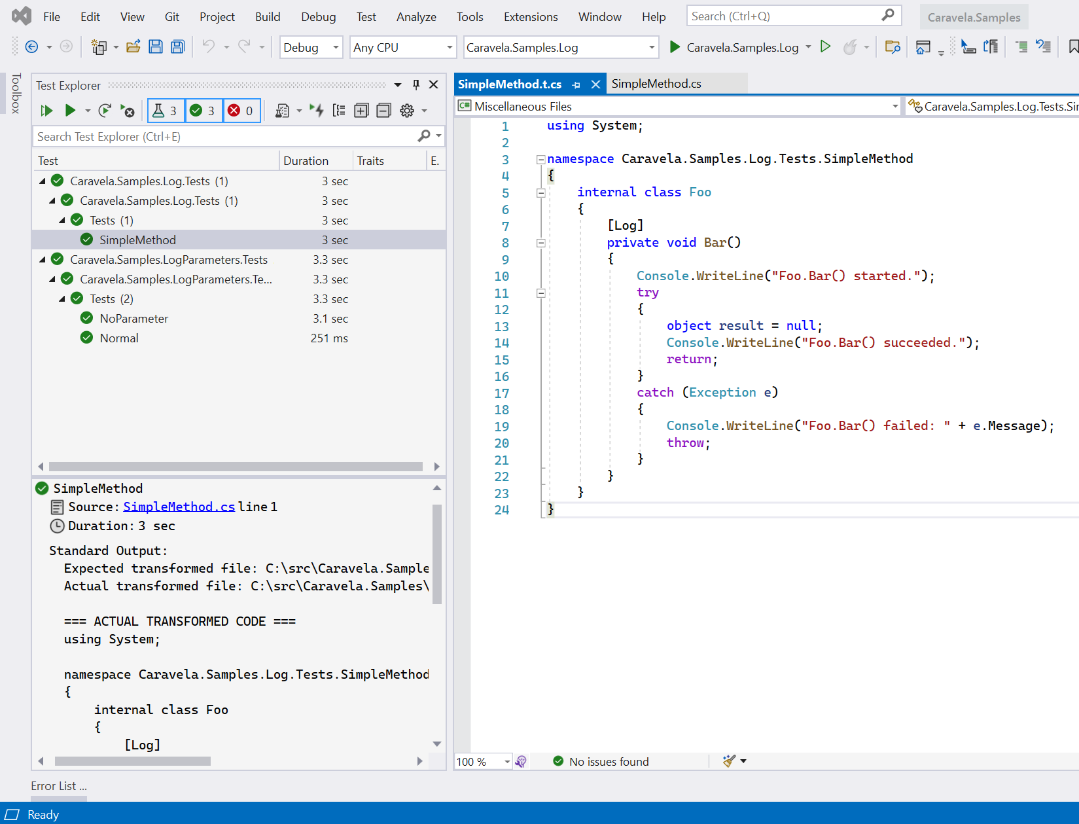Collapse the try block on line 11

click(541, 293)
